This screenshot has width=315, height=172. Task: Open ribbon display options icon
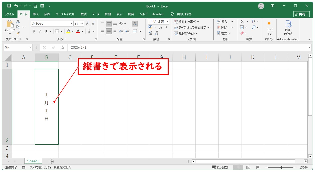(272, 6)
